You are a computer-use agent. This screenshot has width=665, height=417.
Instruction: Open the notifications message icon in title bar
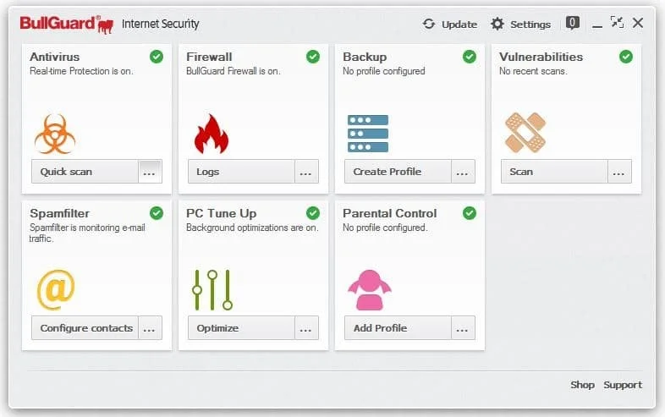[573, 24]
